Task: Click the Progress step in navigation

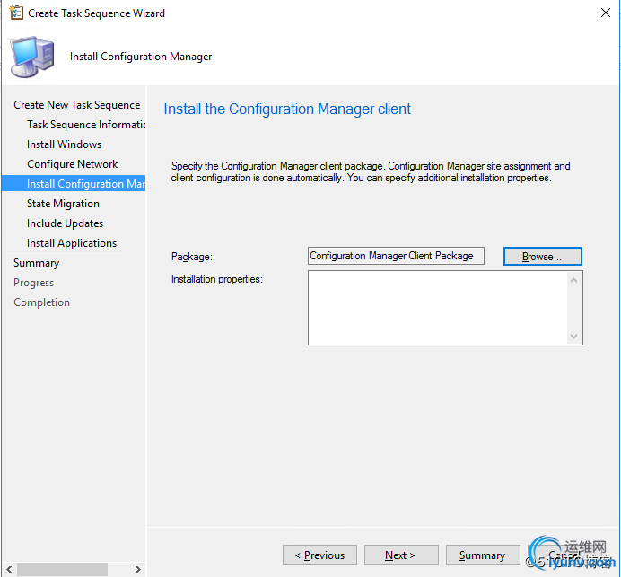Action: [34, 283]
